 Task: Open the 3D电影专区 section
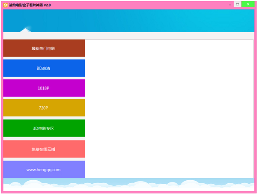pyautogui.click(x=44, y=128)
